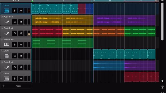The image size is (166, 93).
Task: Solo track 1 Drums
Action: [15, 11]
